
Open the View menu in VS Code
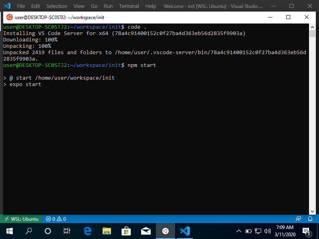pos(79,6)
